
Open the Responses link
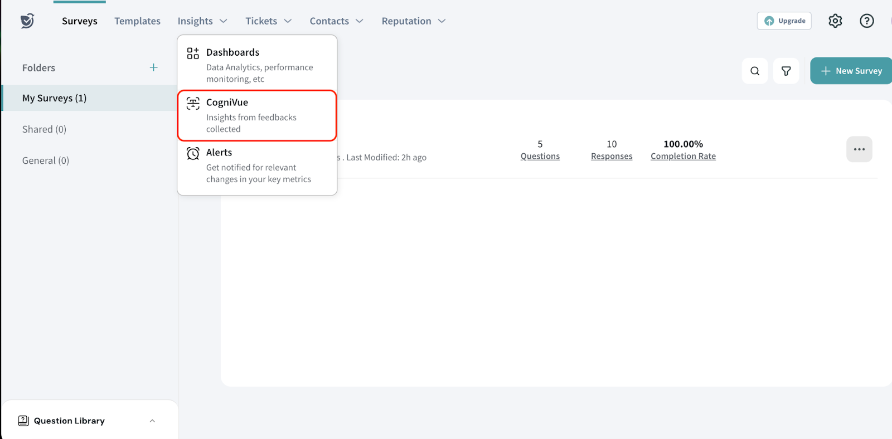coord(612,157)
